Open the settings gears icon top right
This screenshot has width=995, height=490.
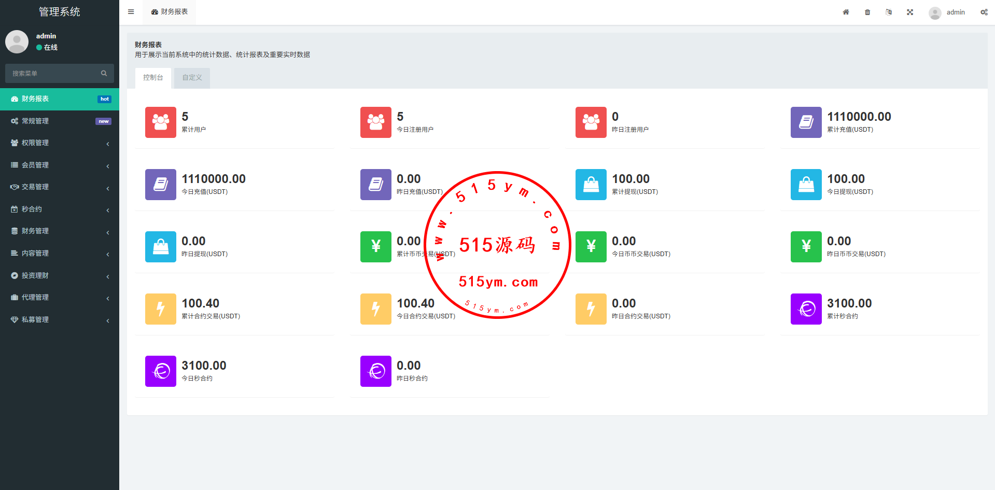click(x=984, y=12)
